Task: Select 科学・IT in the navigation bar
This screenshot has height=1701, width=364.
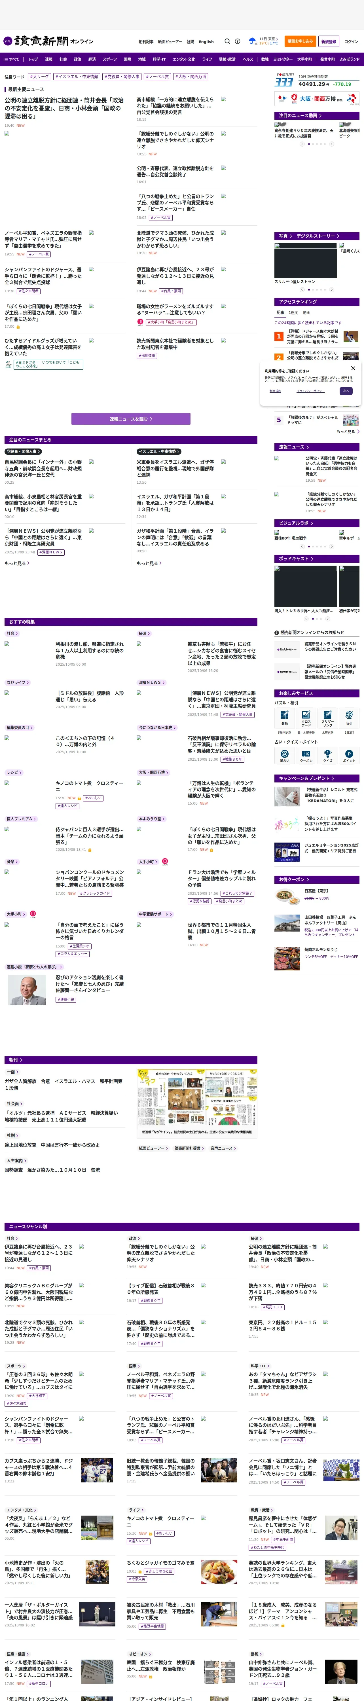Action: coord(159,60)
